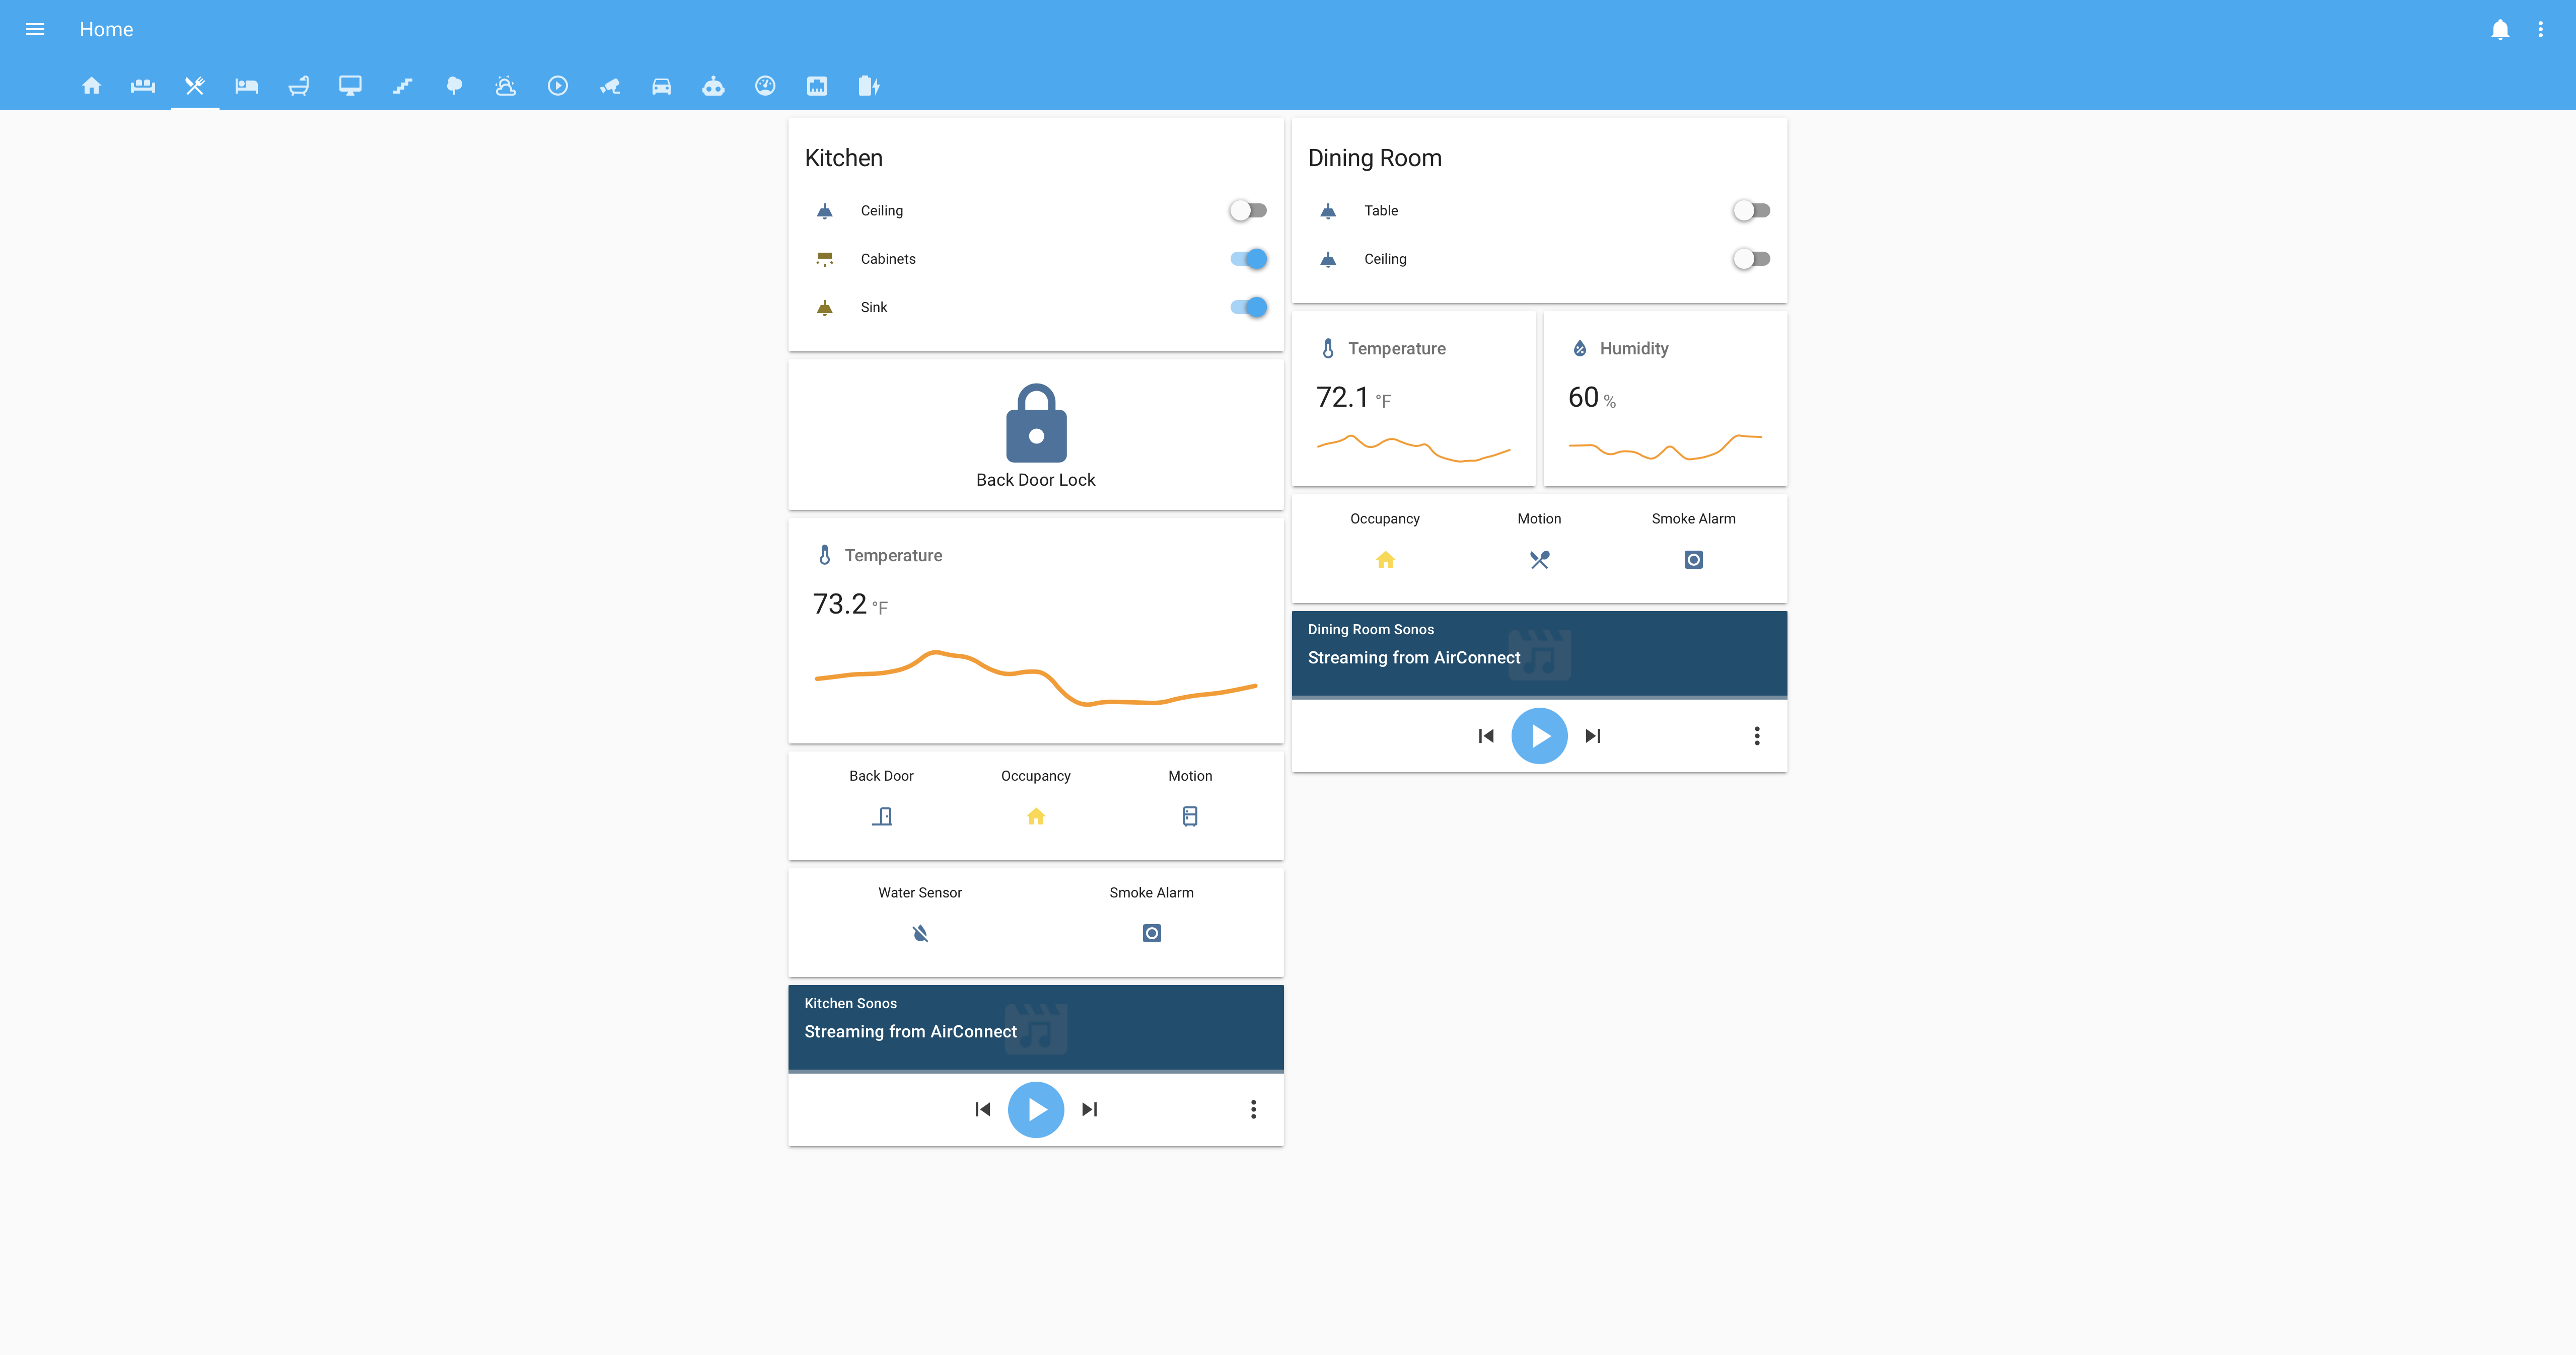Skip to next track on Dining Room Sonos
The width and height of the screenshot is (2576, 1355).
1593,736
